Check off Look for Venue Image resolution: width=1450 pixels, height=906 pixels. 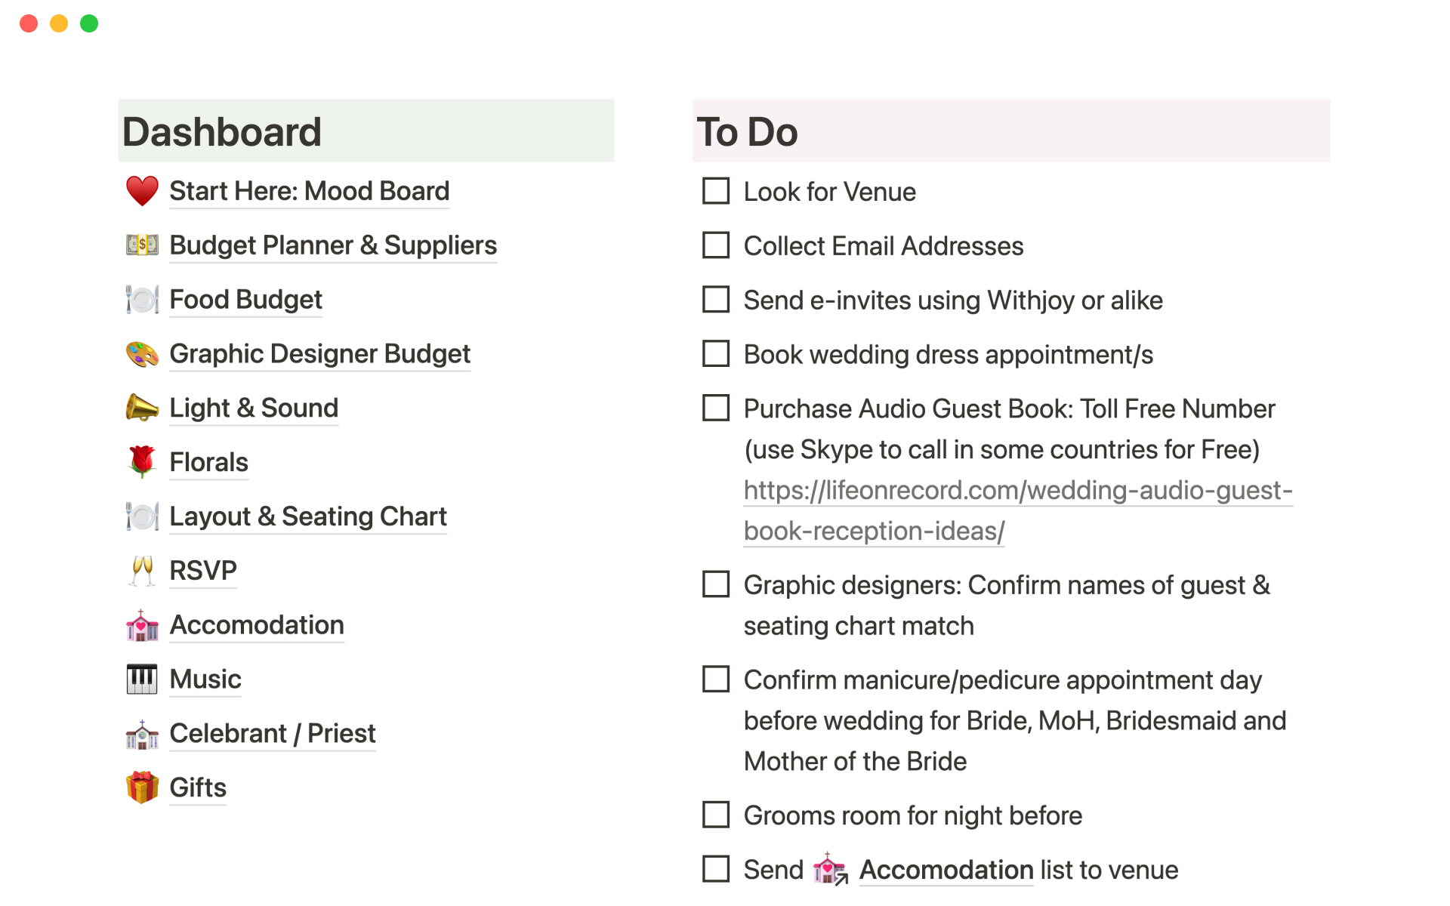tap(715, 191)
